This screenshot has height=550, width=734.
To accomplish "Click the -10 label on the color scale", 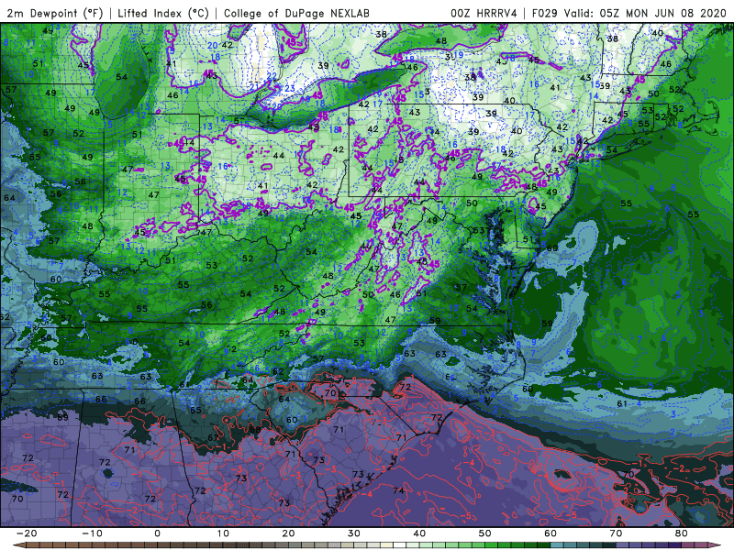I will [92, 533].
